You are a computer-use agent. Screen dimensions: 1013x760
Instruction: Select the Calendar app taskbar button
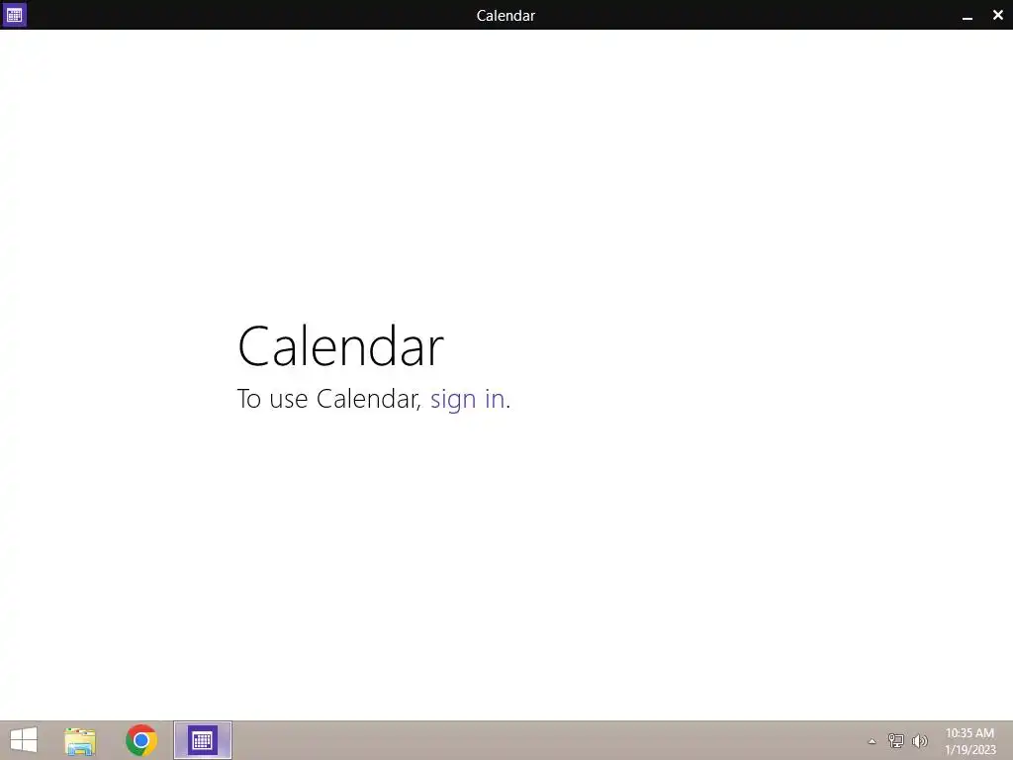202,740
